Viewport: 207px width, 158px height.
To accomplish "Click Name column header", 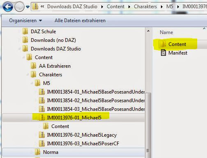I will (166, 32).
